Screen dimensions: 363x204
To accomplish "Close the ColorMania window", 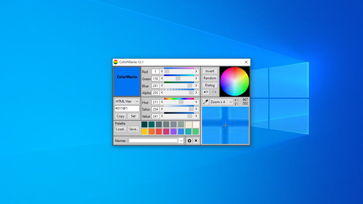I will pos(246,62).
